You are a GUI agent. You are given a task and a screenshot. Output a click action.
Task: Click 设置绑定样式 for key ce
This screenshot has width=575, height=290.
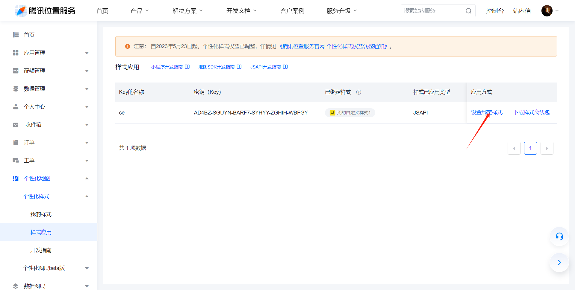click(x=487, y=112)
